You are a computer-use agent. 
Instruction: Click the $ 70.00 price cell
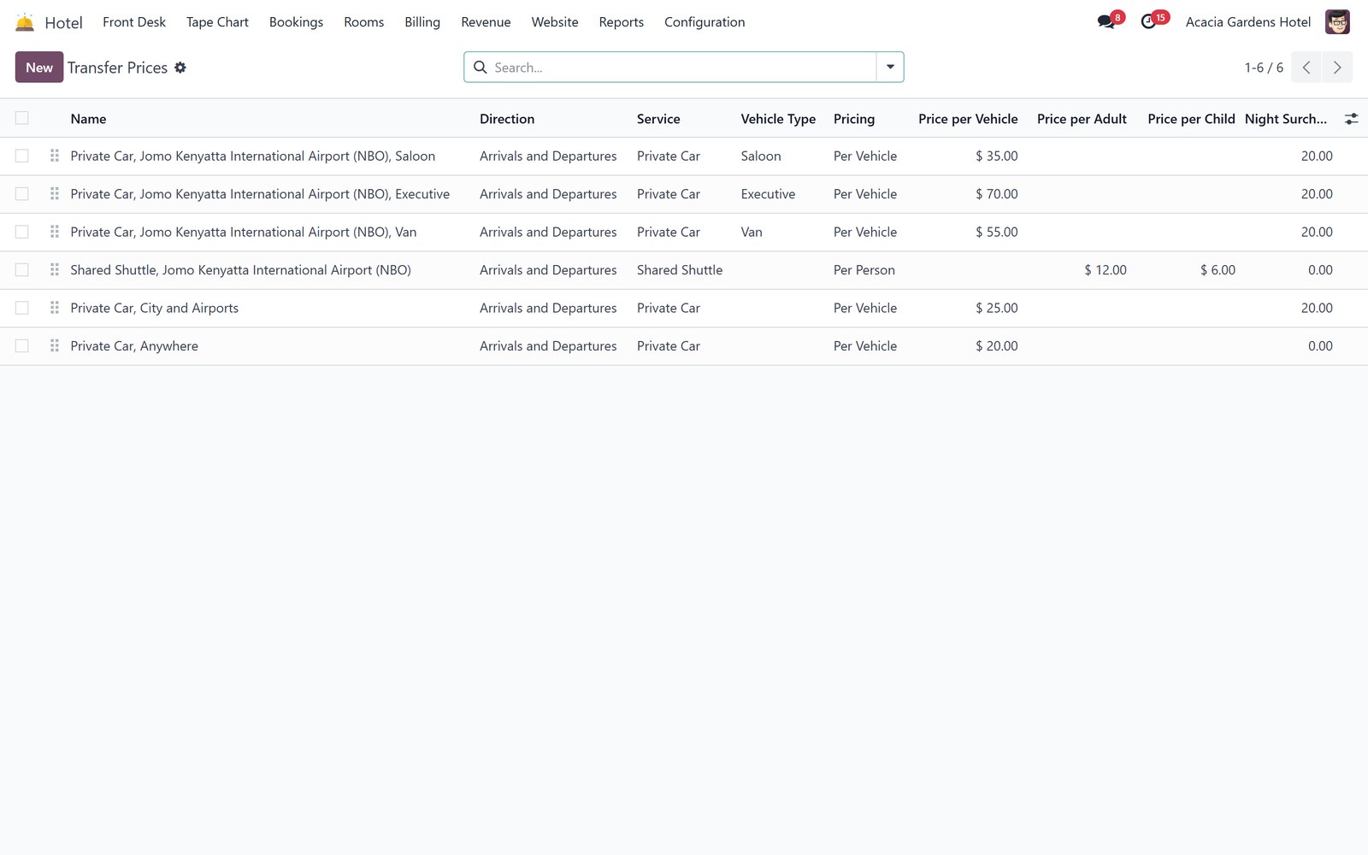(x=997, y=194)
